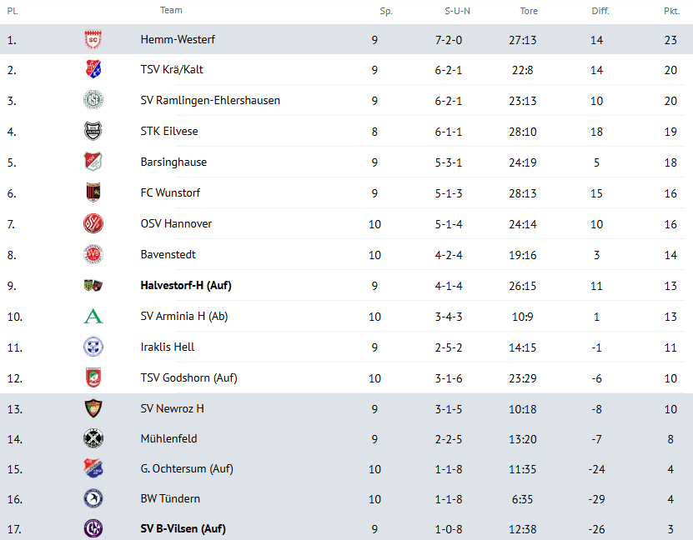
Task: Click the SV B-Vilsen purple crest
Action: click(93, 529)
